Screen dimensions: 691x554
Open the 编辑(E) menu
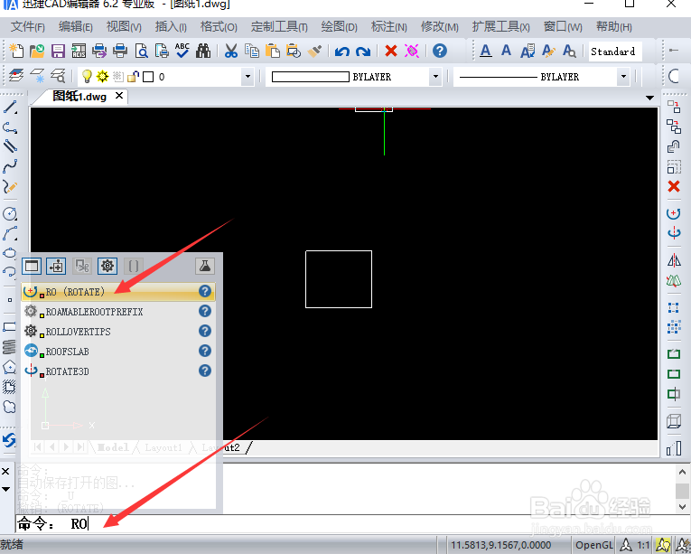pos(75,27)
